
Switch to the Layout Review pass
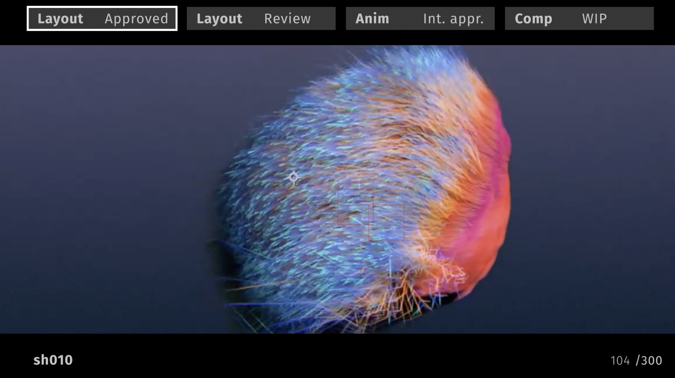[260, 18]
